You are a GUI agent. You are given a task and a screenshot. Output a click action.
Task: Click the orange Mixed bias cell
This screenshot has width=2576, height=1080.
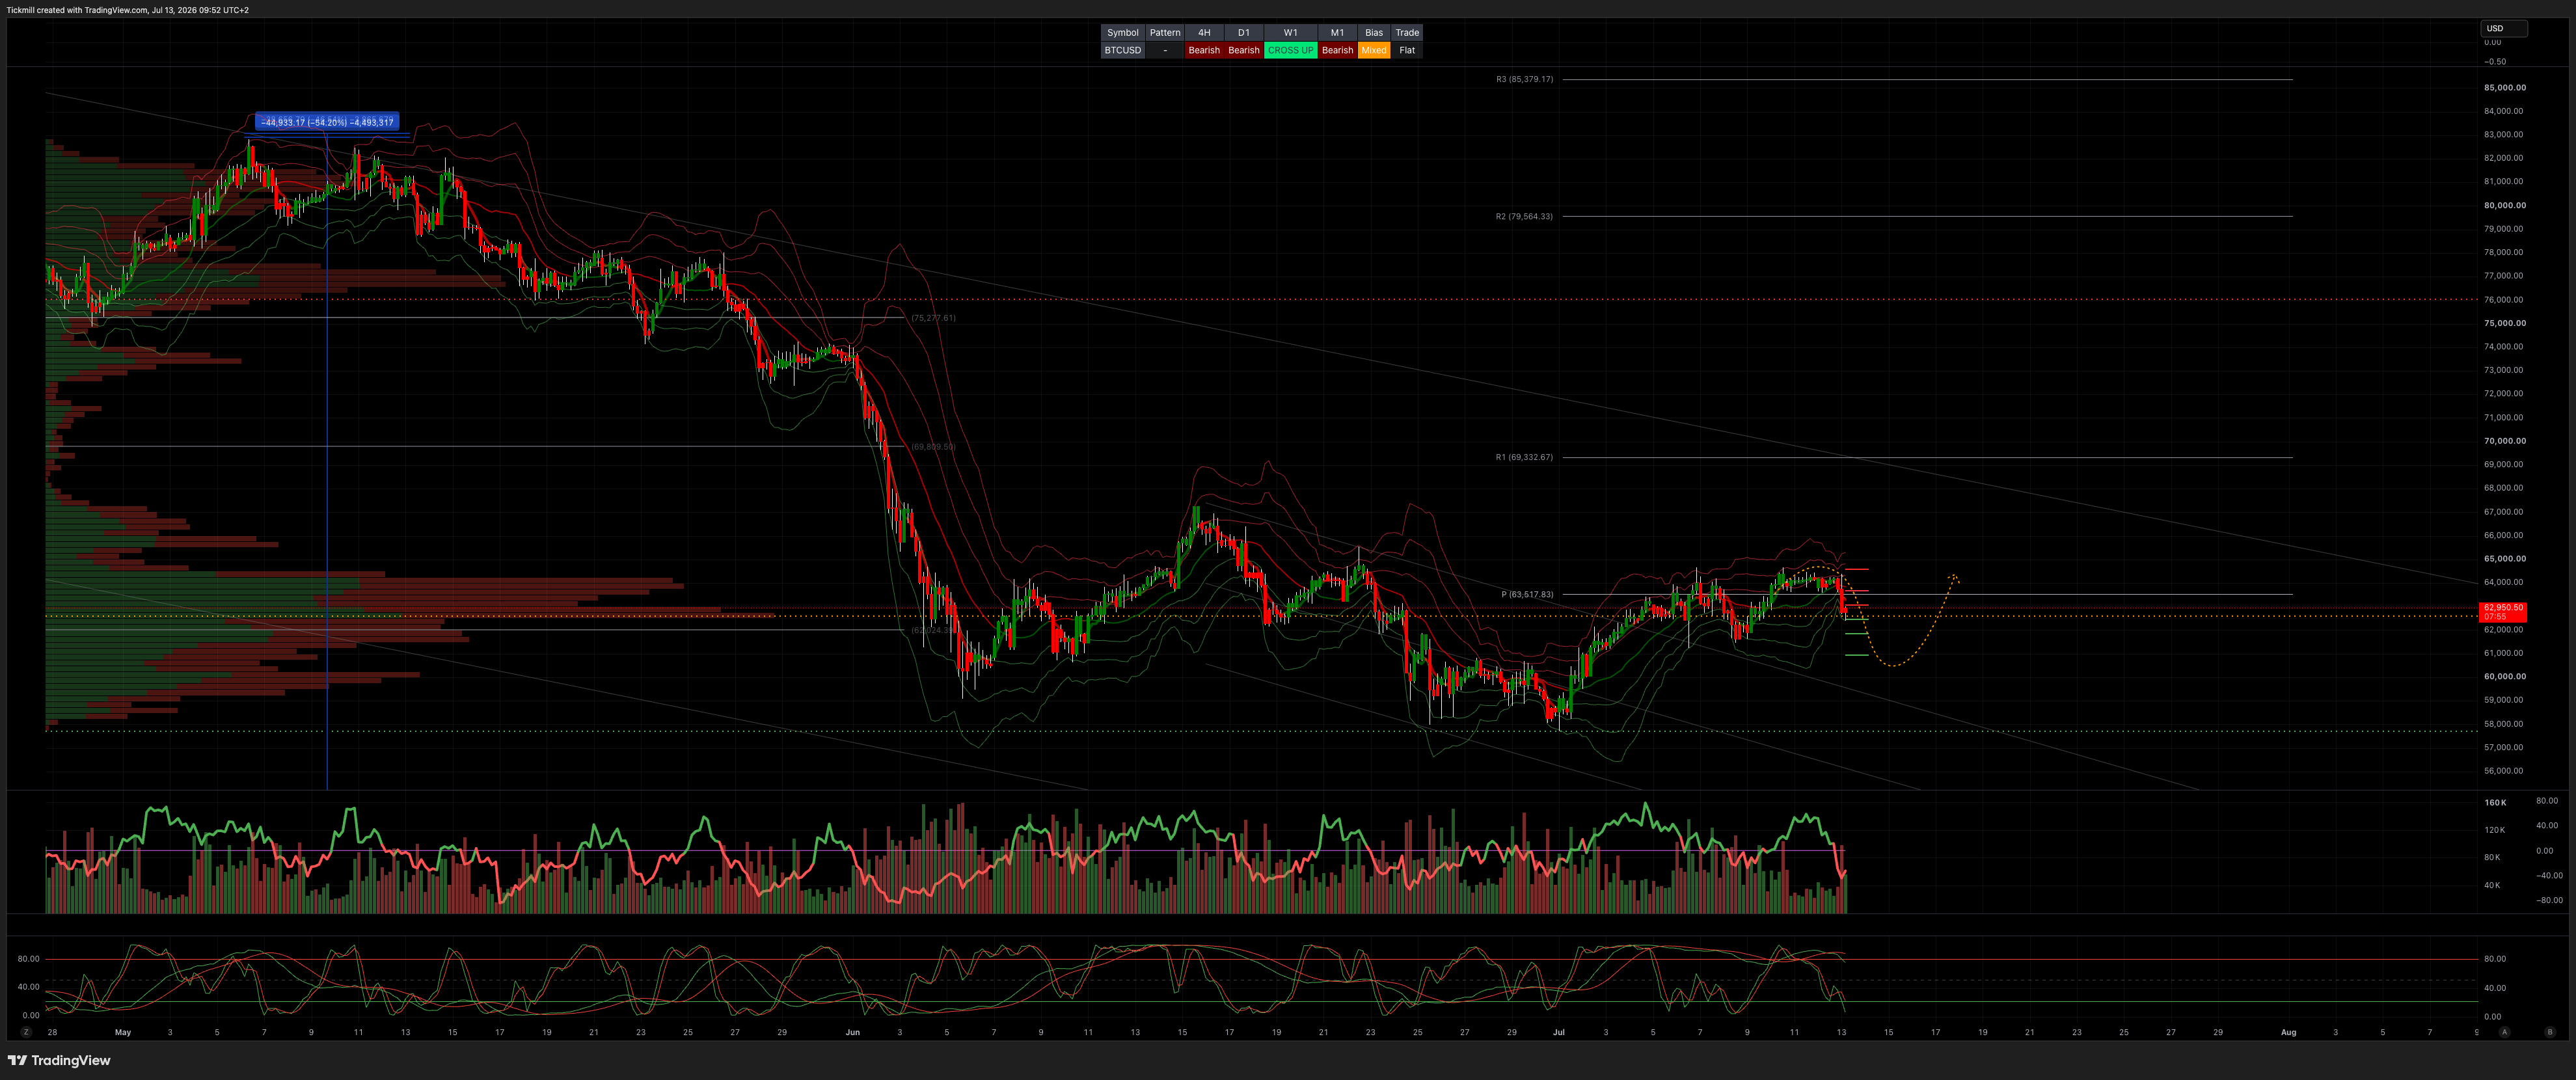click(x=1373, y=50)
